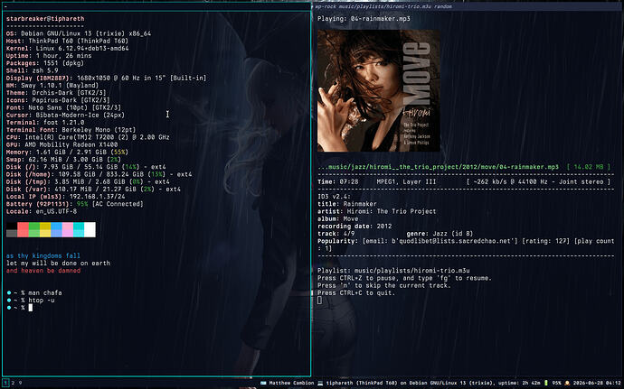Click the white color swatch in palette

(90, 229)
